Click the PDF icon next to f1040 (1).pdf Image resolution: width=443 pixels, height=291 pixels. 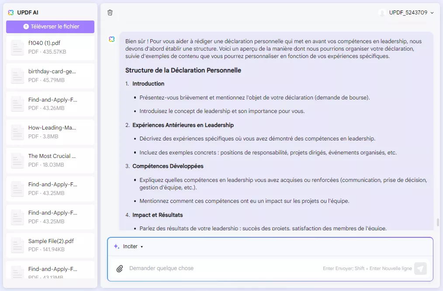tap(17, 47)
